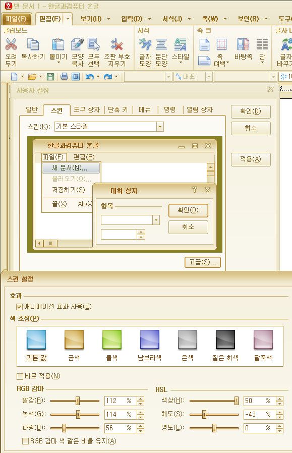Switch to the 도구 상자 tab
This screenshot has width=292, height=453.
(x=87, y=110)
